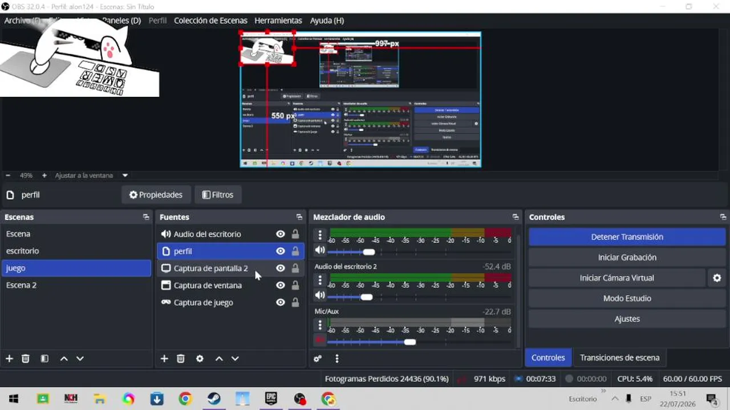Viewport: 730px width, 410px height.
Task: Open Ajustes from the Controles panel
Action: pos(627,319)
